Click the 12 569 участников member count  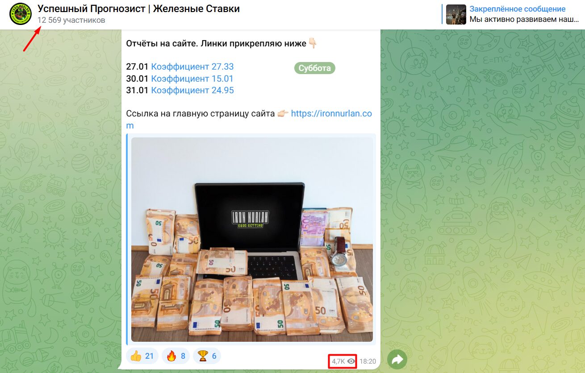pyautogui.click(x=71, y=20)
